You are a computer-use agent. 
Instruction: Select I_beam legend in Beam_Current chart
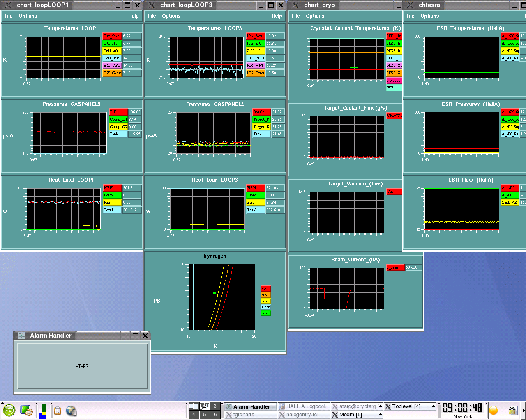tap(395, 267)
